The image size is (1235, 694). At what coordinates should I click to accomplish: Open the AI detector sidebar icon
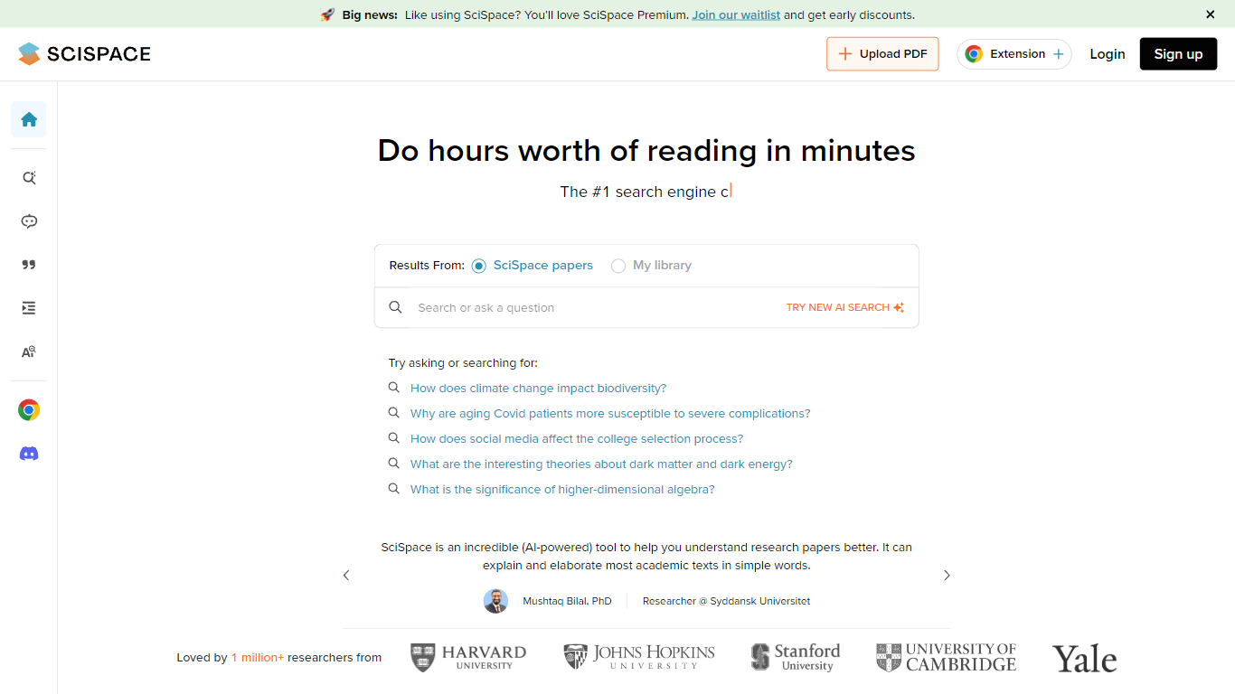tap(29, 352)
